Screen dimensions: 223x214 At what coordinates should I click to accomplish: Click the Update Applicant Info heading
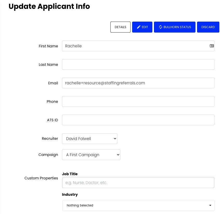[49, 6]
